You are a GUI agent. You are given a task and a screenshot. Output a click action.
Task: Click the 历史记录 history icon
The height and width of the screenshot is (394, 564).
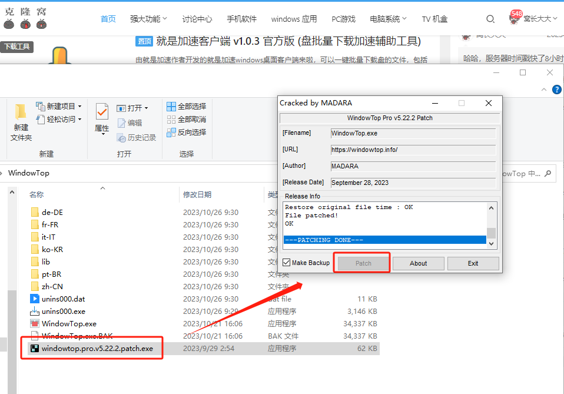point(121,138)
